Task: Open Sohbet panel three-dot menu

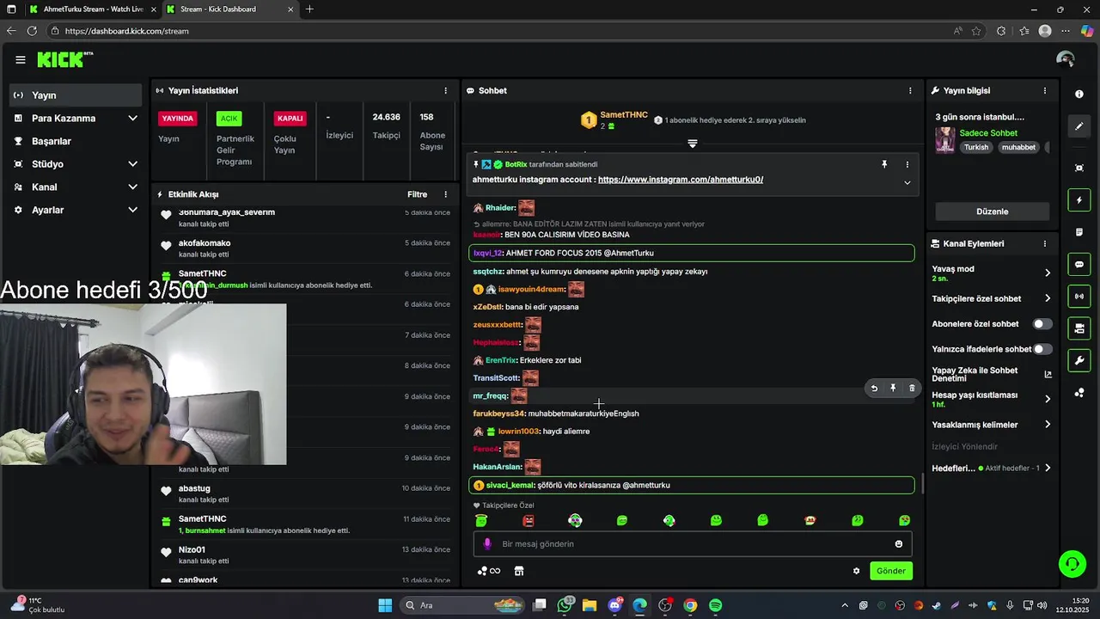Action: pos(910,90)
